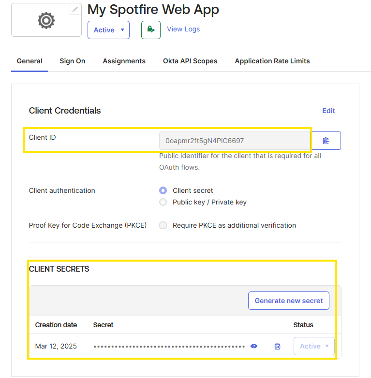Click the Client authentication label
The width and height of the screenshot is (371, 378).
[62, 190]
